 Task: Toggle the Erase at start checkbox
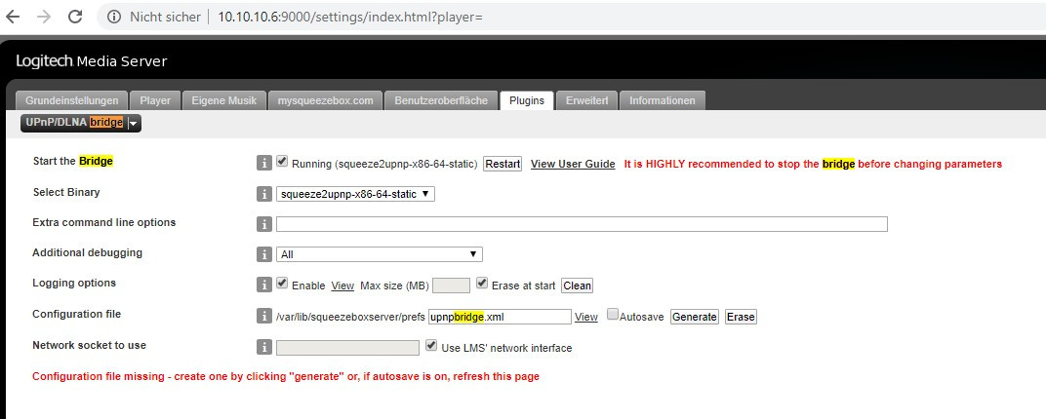[482, 283]
